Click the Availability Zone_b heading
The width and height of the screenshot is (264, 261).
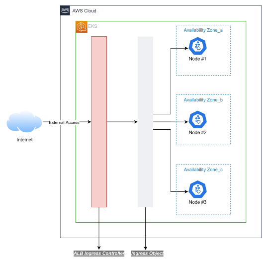click(203, 100)
